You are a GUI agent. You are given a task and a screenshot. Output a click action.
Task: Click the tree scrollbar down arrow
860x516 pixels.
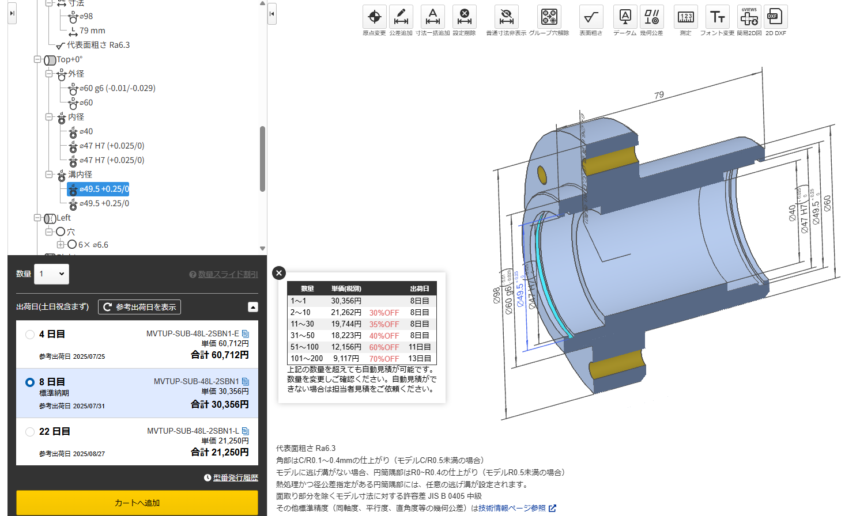(x=263, y=249)
